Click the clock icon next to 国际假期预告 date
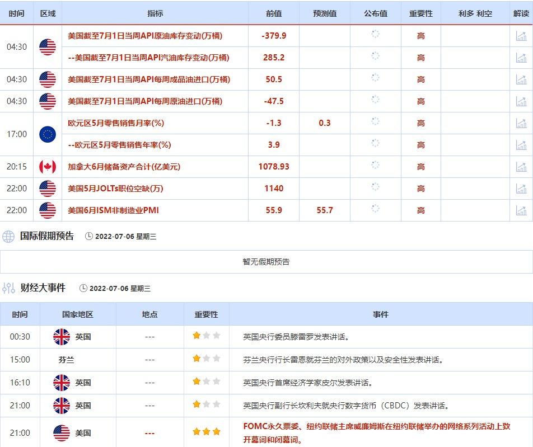Screen dimensions: 533x447 pyautogui.click(x=89, y=237)
